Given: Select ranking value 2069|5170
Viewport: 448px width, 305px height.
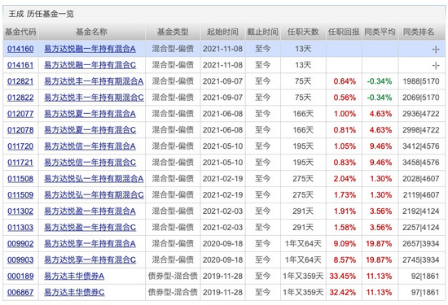Looking at the screenshot, I should tap(421, 98).
